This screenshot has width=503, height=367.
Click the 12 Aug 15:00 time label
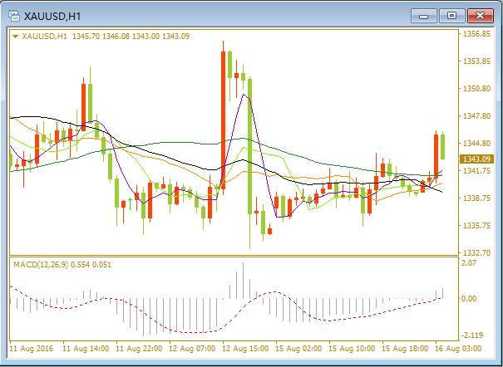tap(245, 349)
